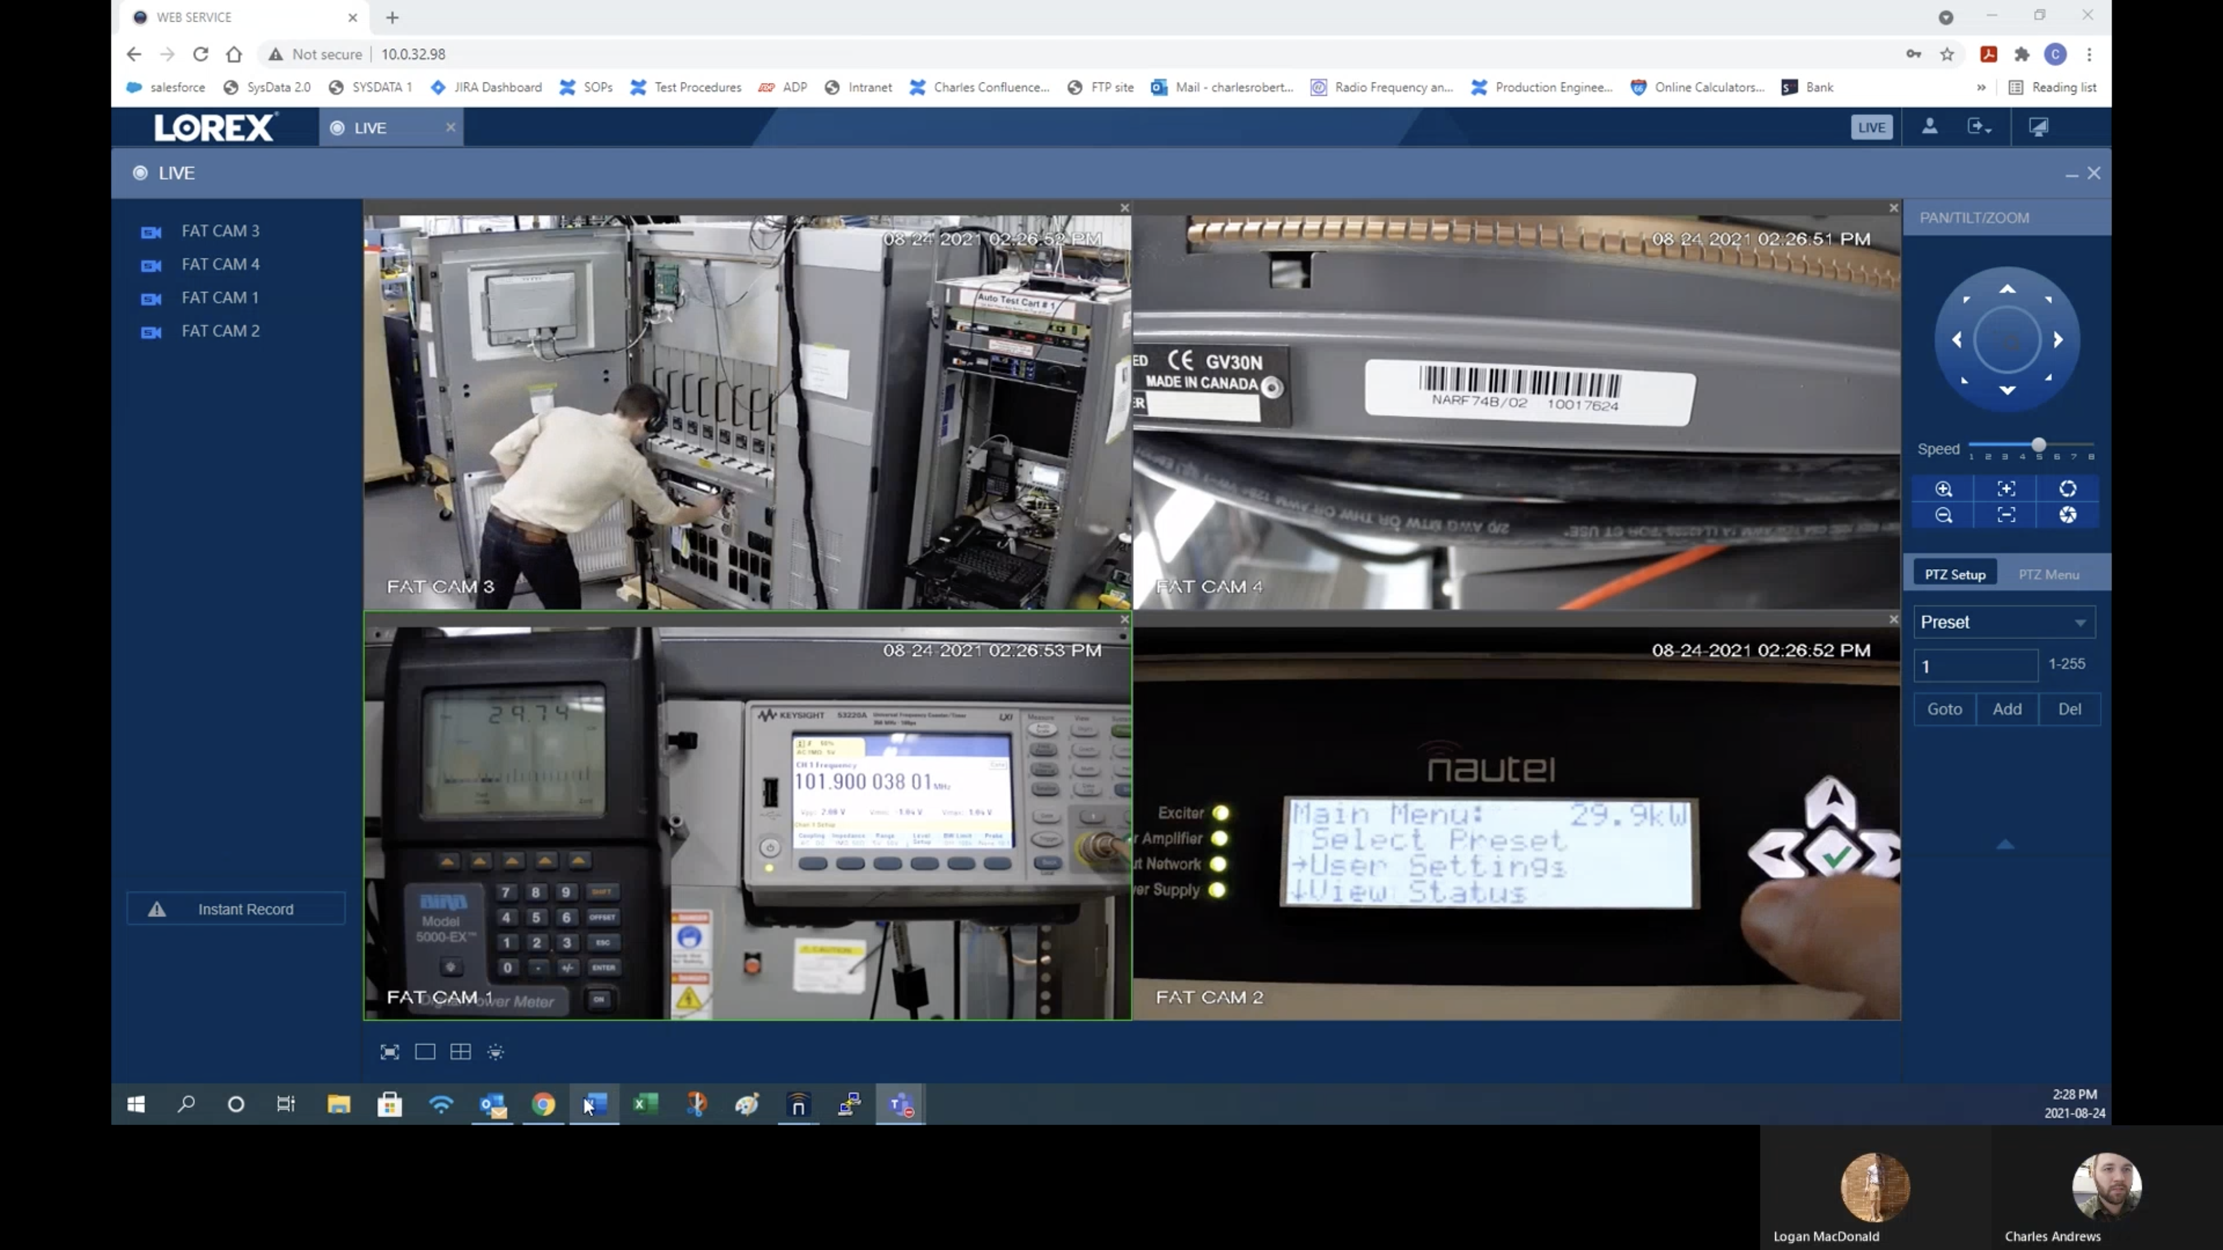The image size is (2223, 1250).
Task: Go to the browser home page
Action: click(x=234, y=54)
